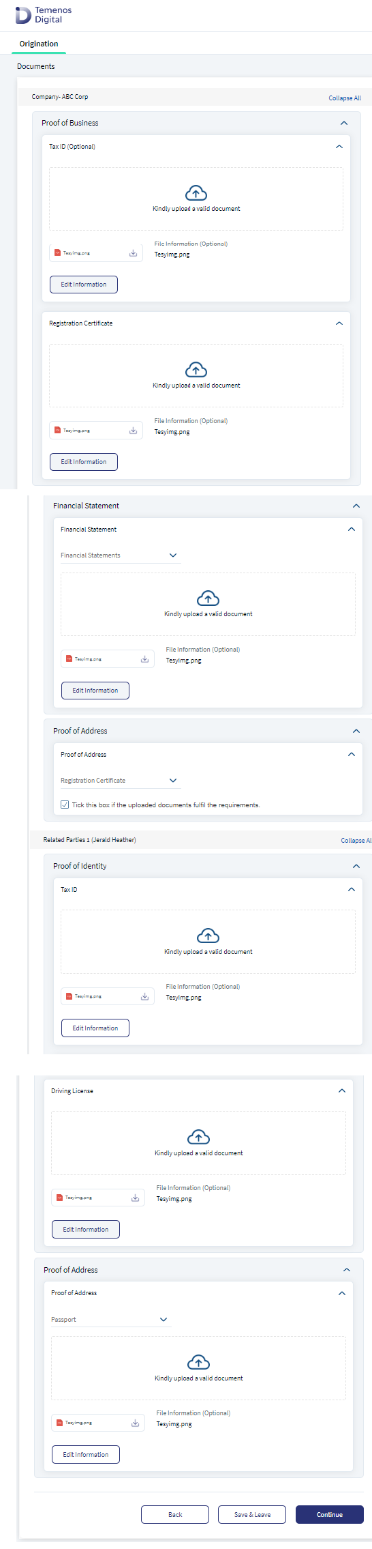The image size is (372, 1549).
Task: Click Collapse All for Company- ABC Corp
Action: [345, 98]
